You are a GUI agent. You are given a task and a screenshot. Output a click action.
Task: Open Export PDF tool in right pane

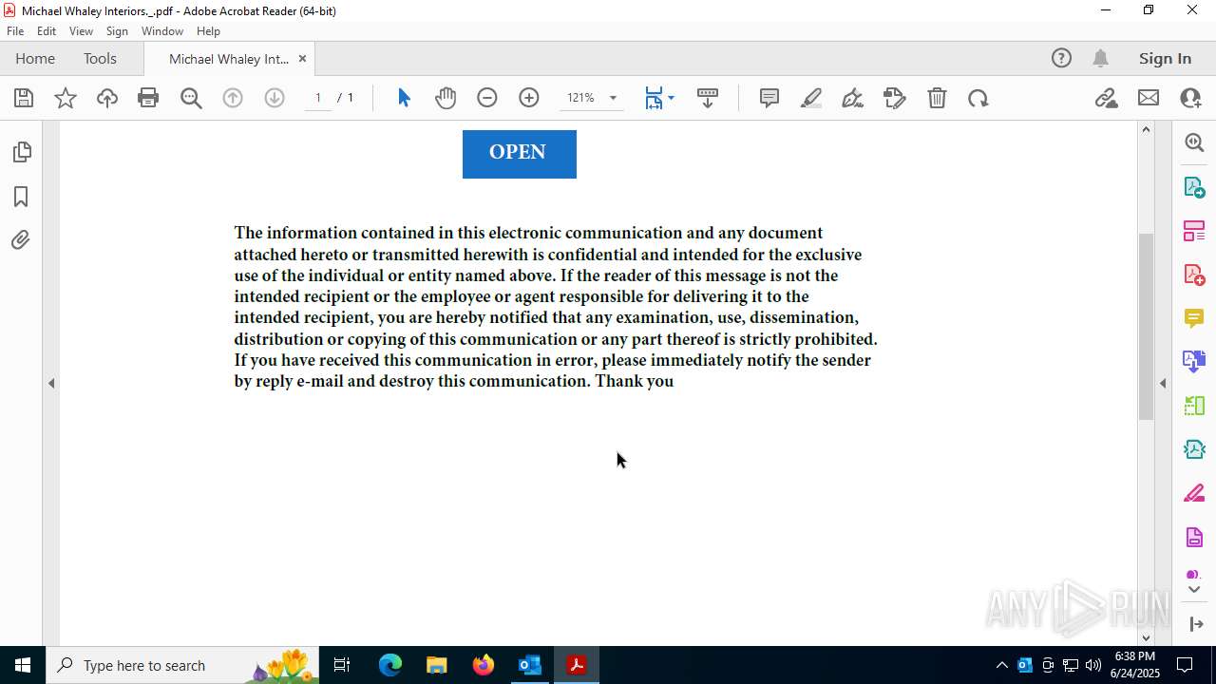[x=1194, y=186]
